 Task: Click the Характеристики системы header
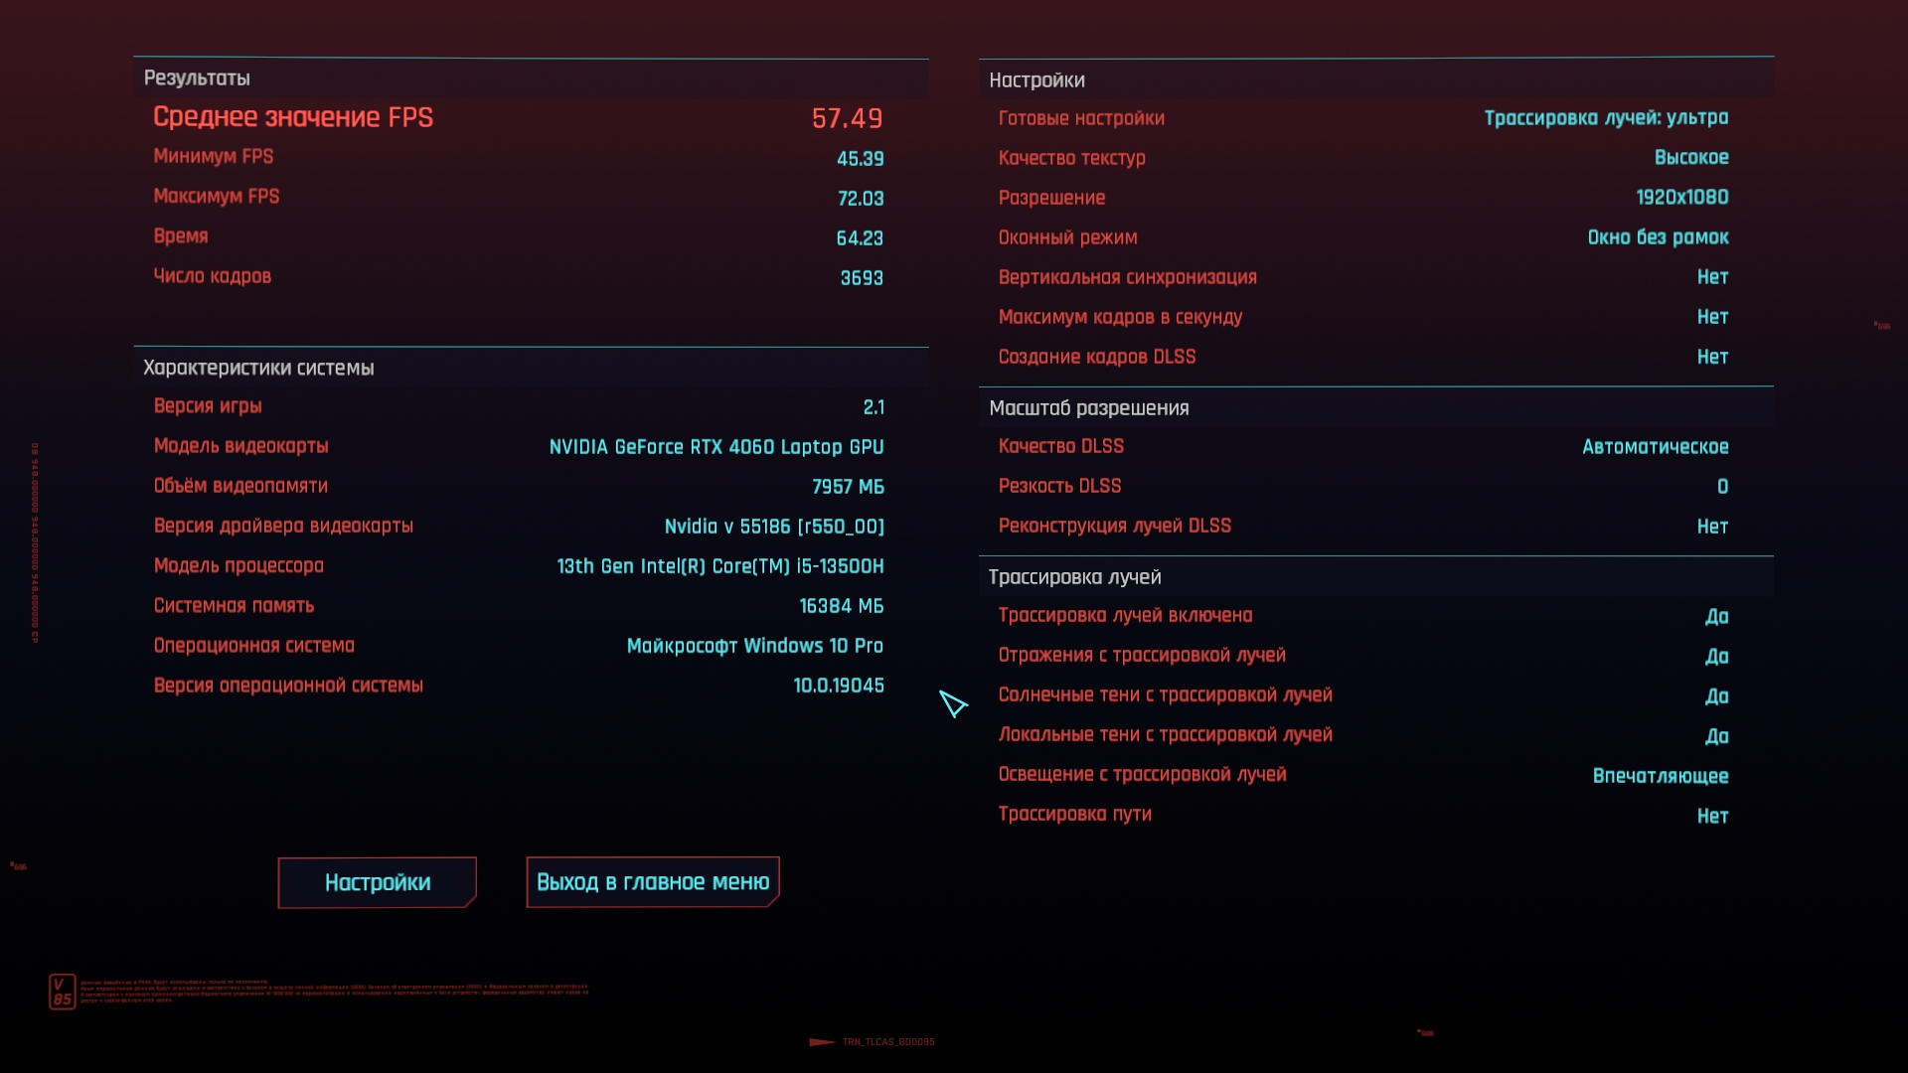pyautogui.click(x=258, y=368)
